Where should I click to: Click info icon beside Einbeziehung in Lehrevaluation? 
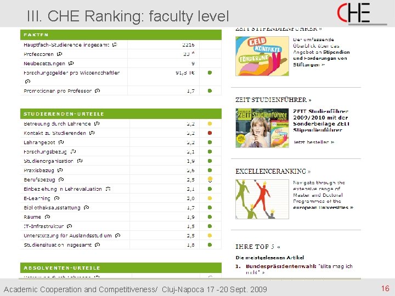tap(108, 189)
